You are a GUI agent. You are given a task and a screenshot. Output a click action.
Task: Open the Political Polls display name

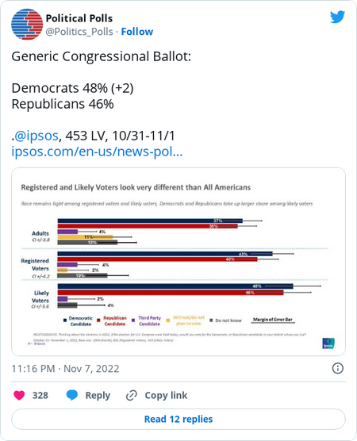(x=79, y=18)
